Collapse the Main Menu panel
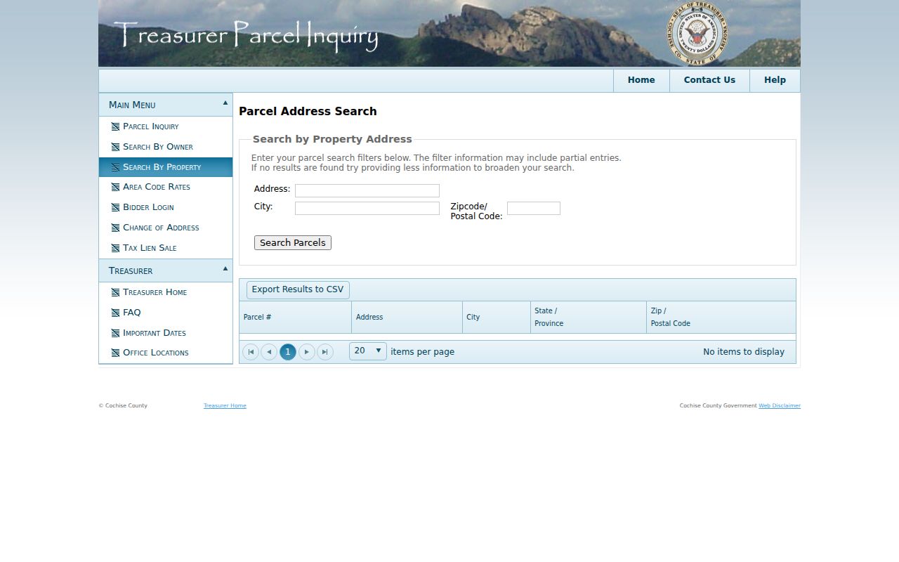This screenshot has width=899, height=562. (x=225, y=103)
